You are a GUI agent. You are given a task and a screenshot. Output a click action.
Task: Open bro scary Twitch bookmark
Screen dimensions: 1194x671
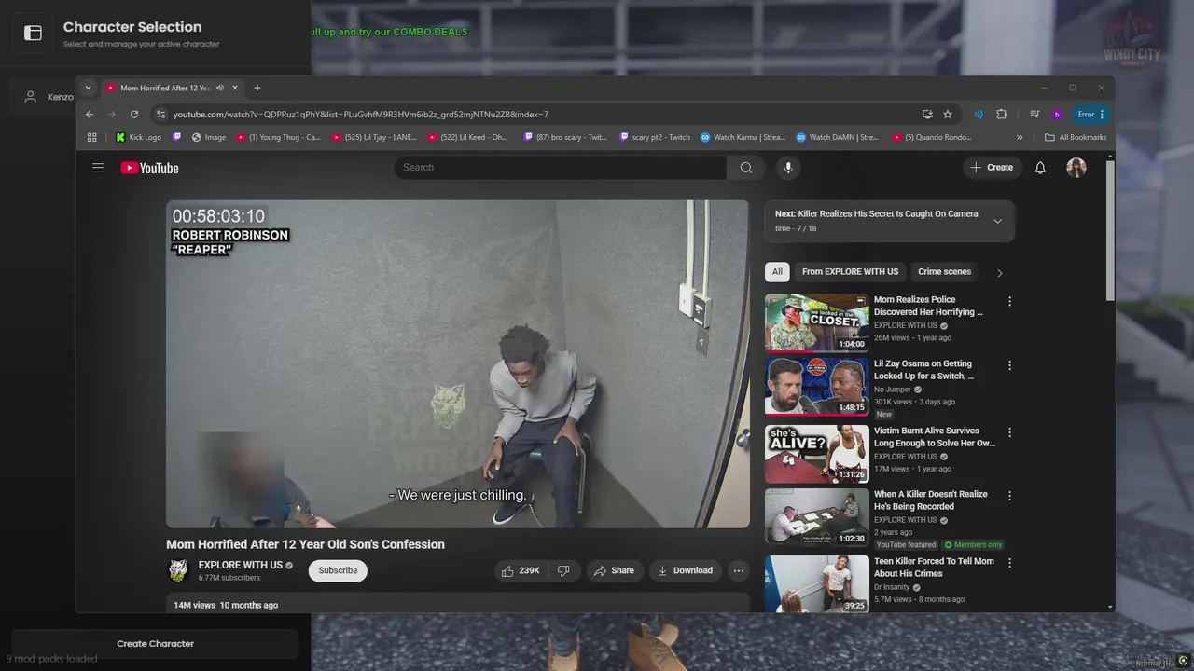[565, 137]
